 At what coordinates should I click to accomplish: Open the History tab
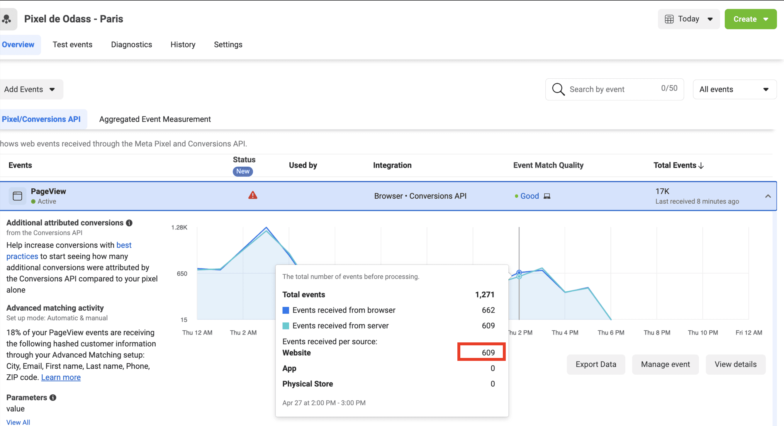(183, 45)
